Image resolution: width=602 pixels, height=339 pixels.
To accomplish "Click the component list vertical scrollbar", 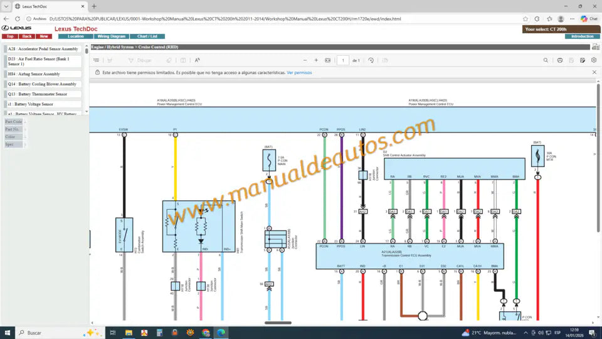I will pos(87,79).
